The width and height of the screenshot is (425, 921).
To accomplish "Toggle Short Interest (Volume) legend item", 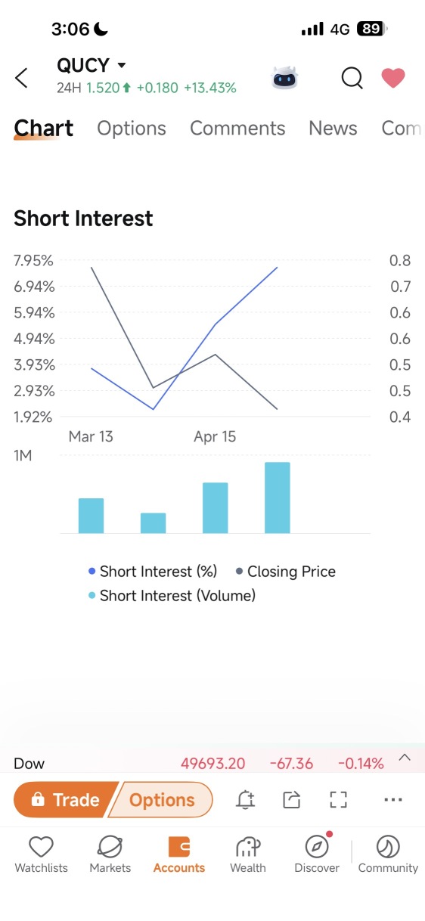I will coord(172,596).
